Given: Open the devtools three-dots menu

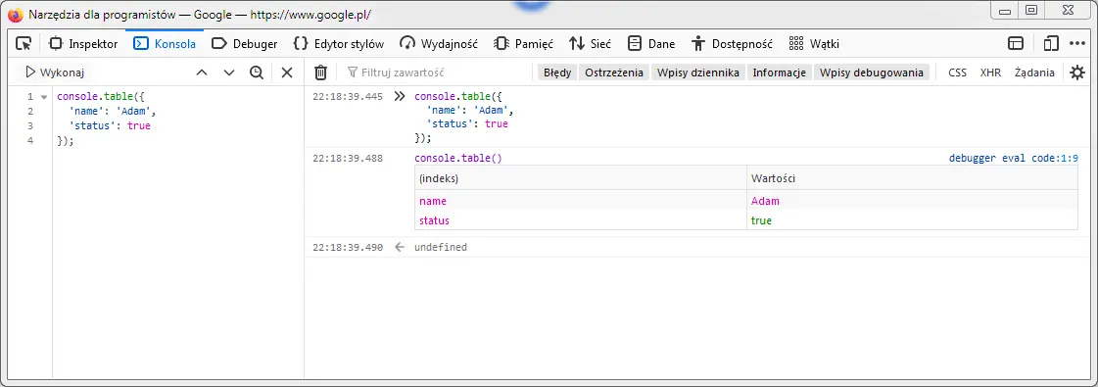Looking at the screenshot, I should [x=1077, y=43].
